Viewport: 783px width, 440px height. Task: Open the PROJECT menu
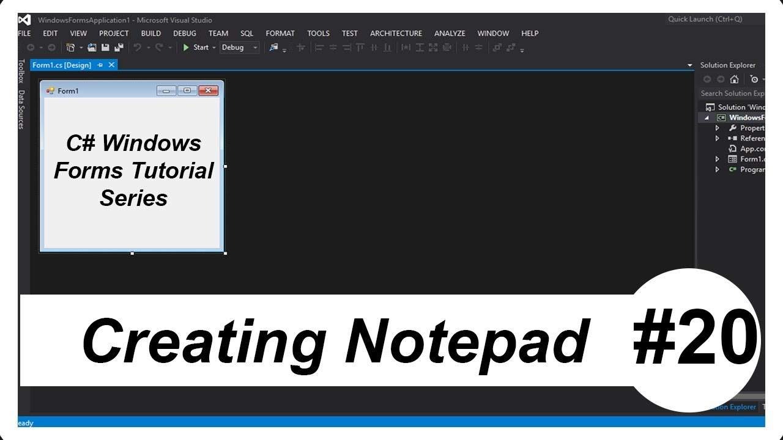(x=114, y=33)
